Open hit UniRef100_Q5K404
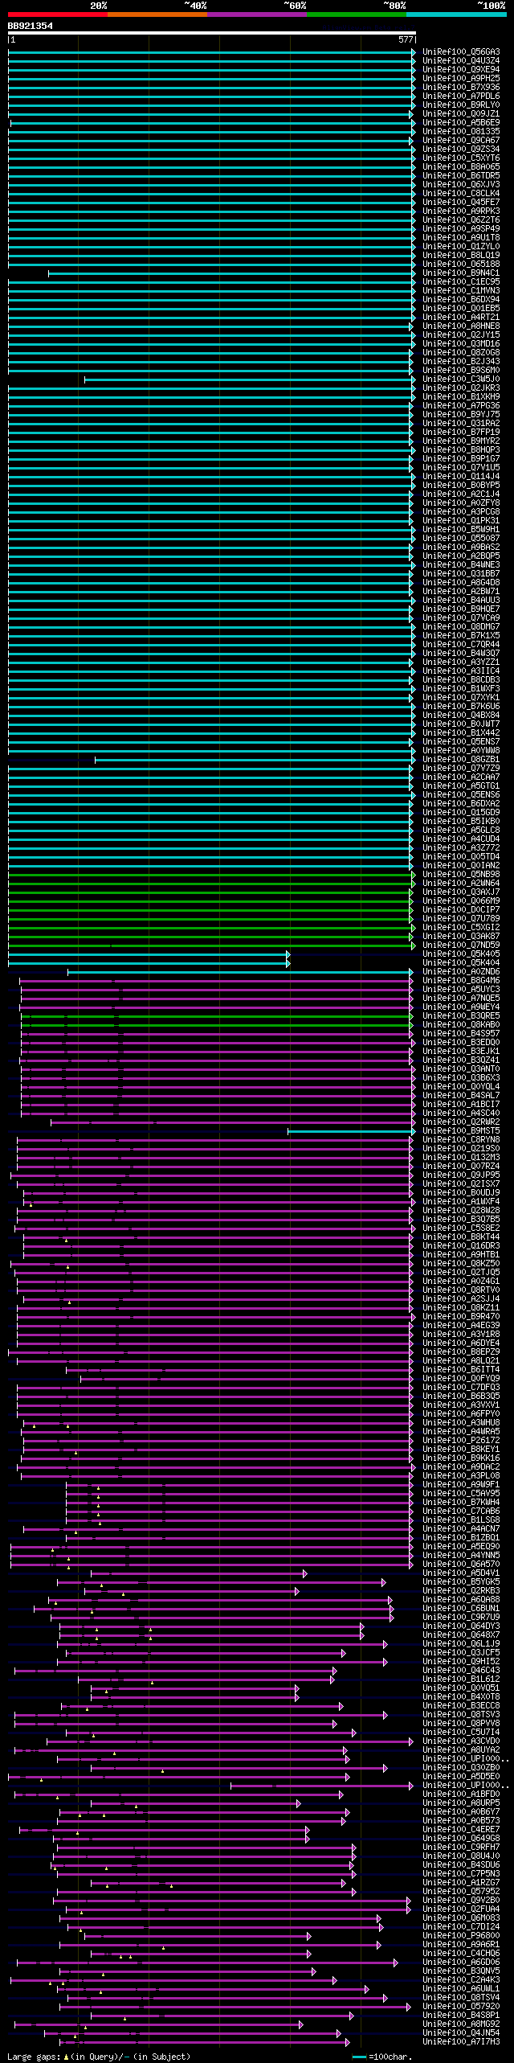The height and width of the screenshot is (2063, 514). (x=461, y=962)
